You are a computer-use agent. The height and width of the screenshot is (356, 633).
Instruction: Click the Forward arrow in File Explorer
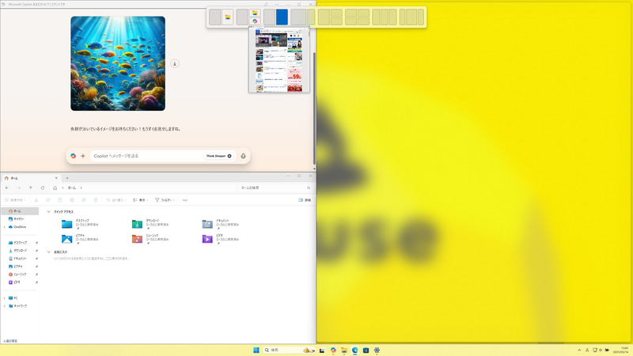18,187
